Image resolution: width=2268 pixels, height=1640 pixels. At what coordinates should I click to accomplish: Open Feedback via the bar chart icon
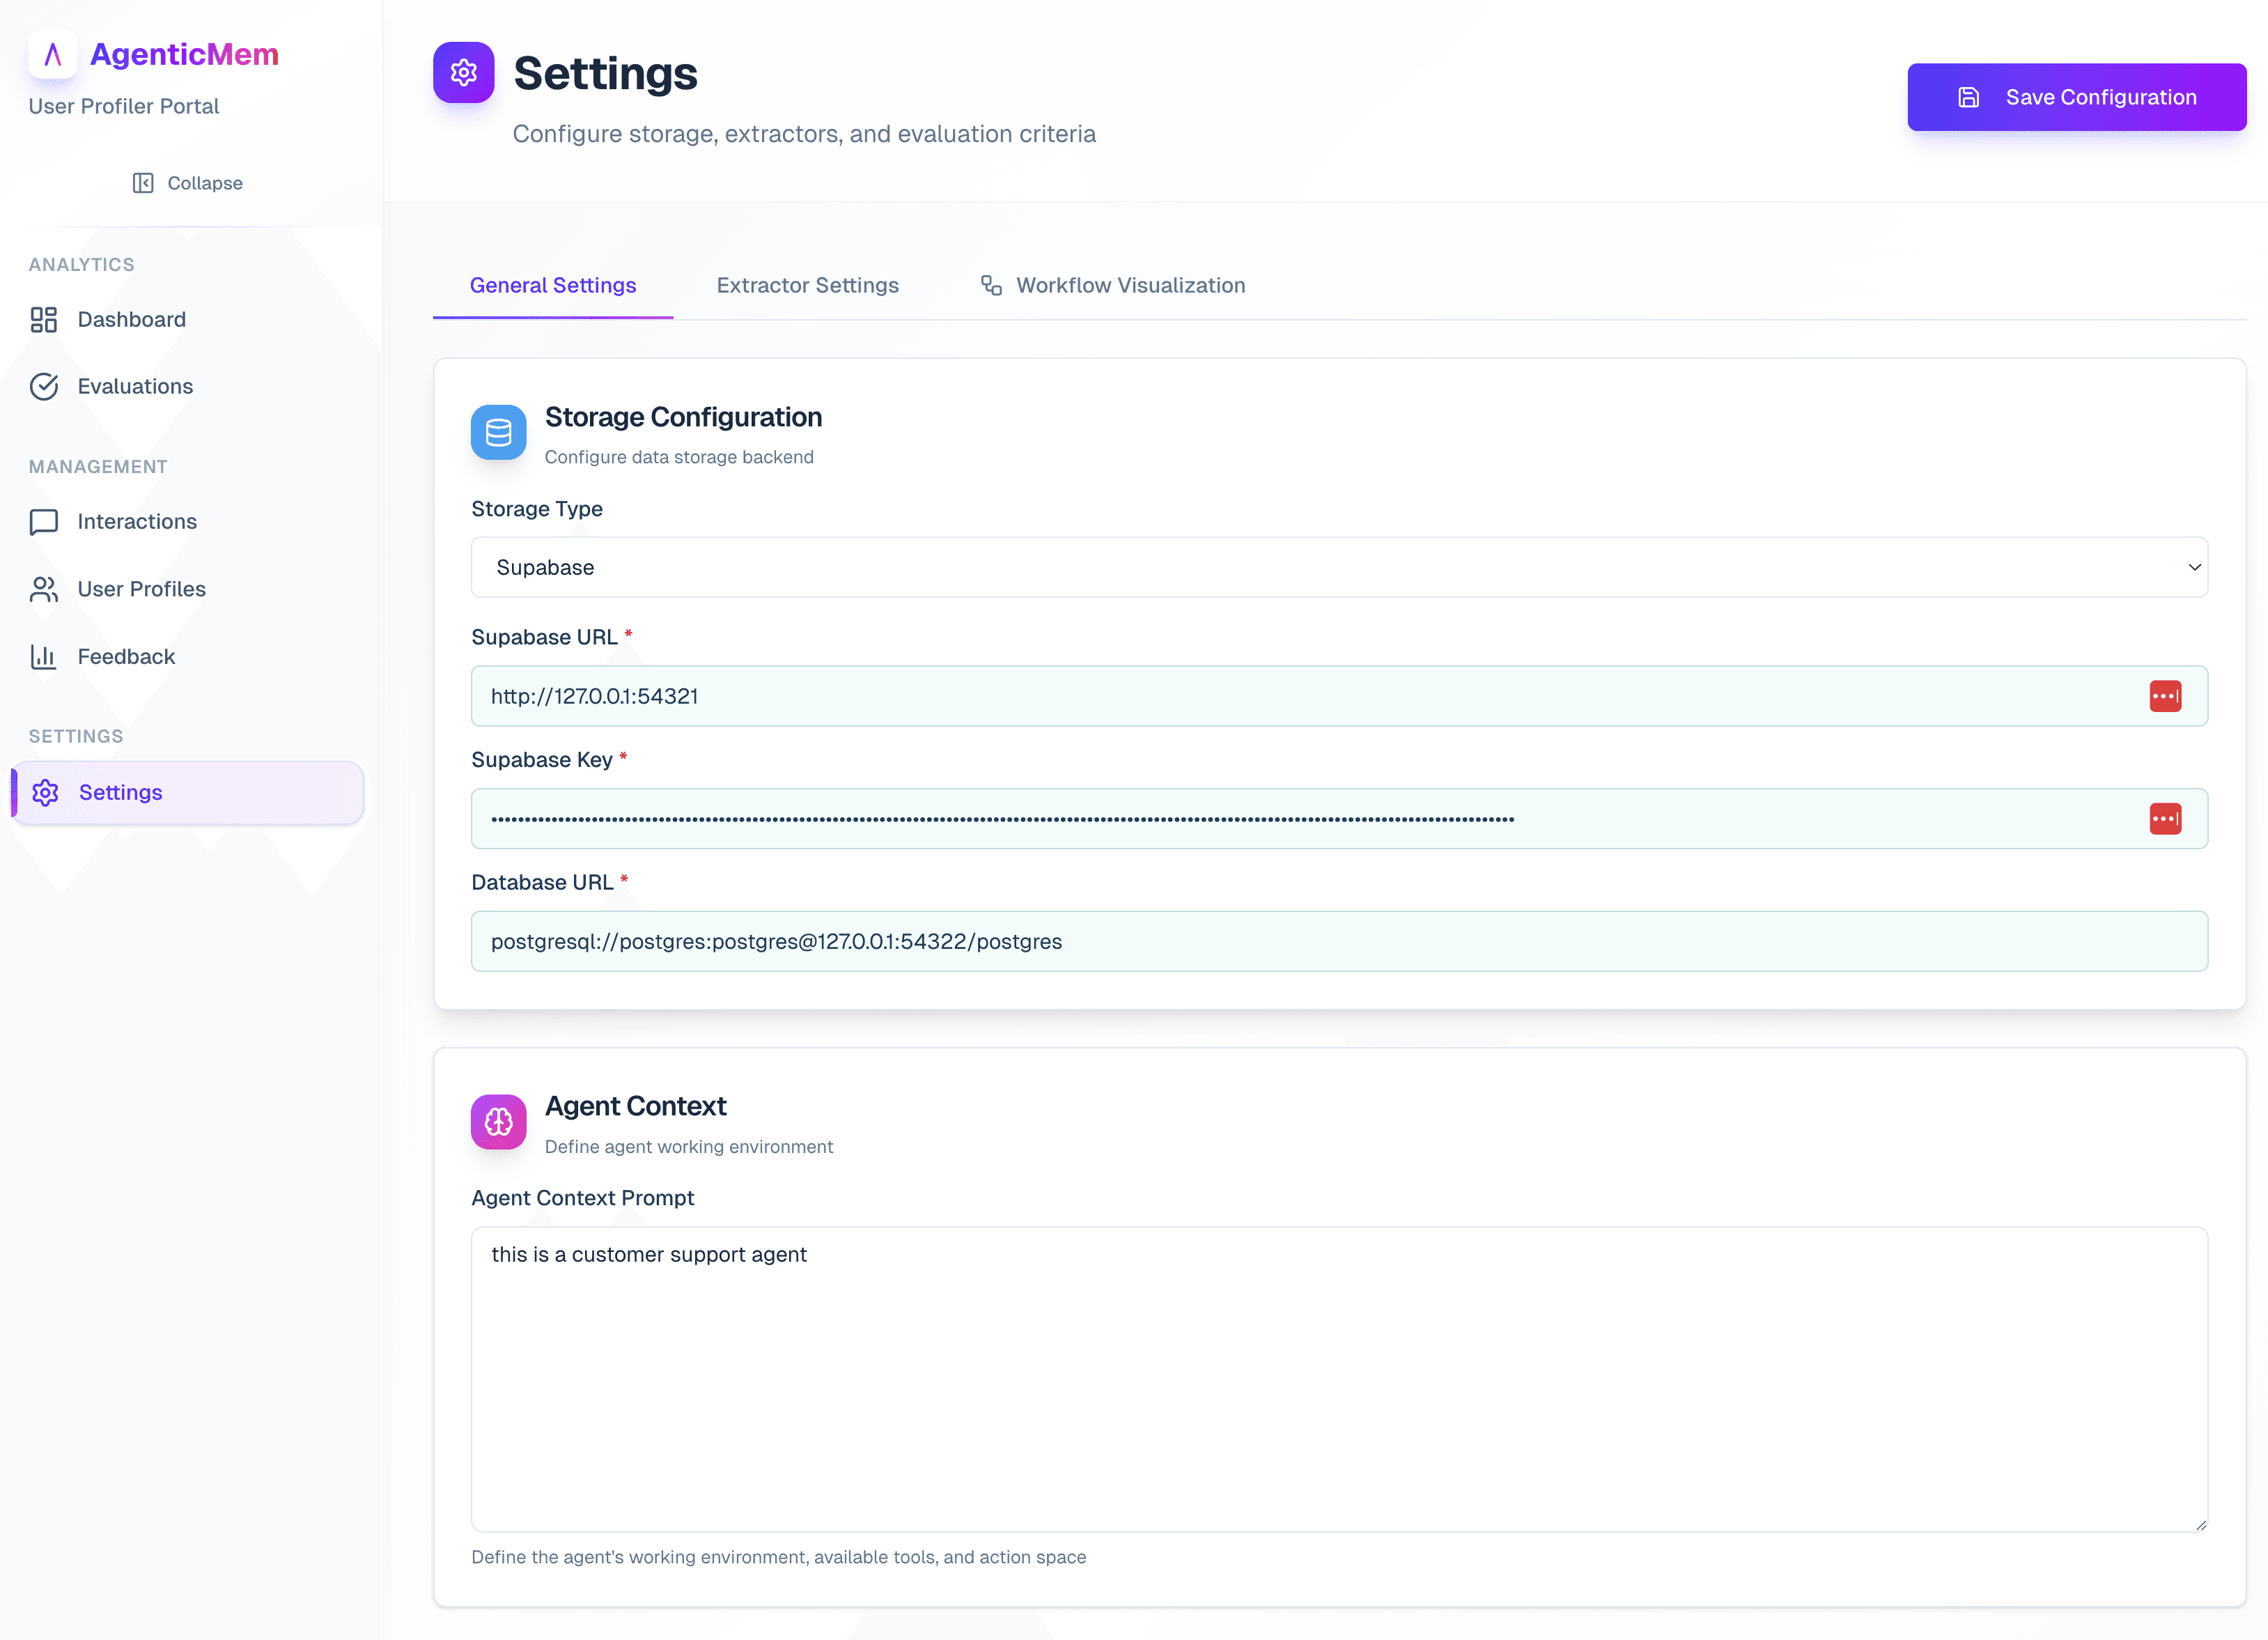pyautogui.click(x=44, y=656)
